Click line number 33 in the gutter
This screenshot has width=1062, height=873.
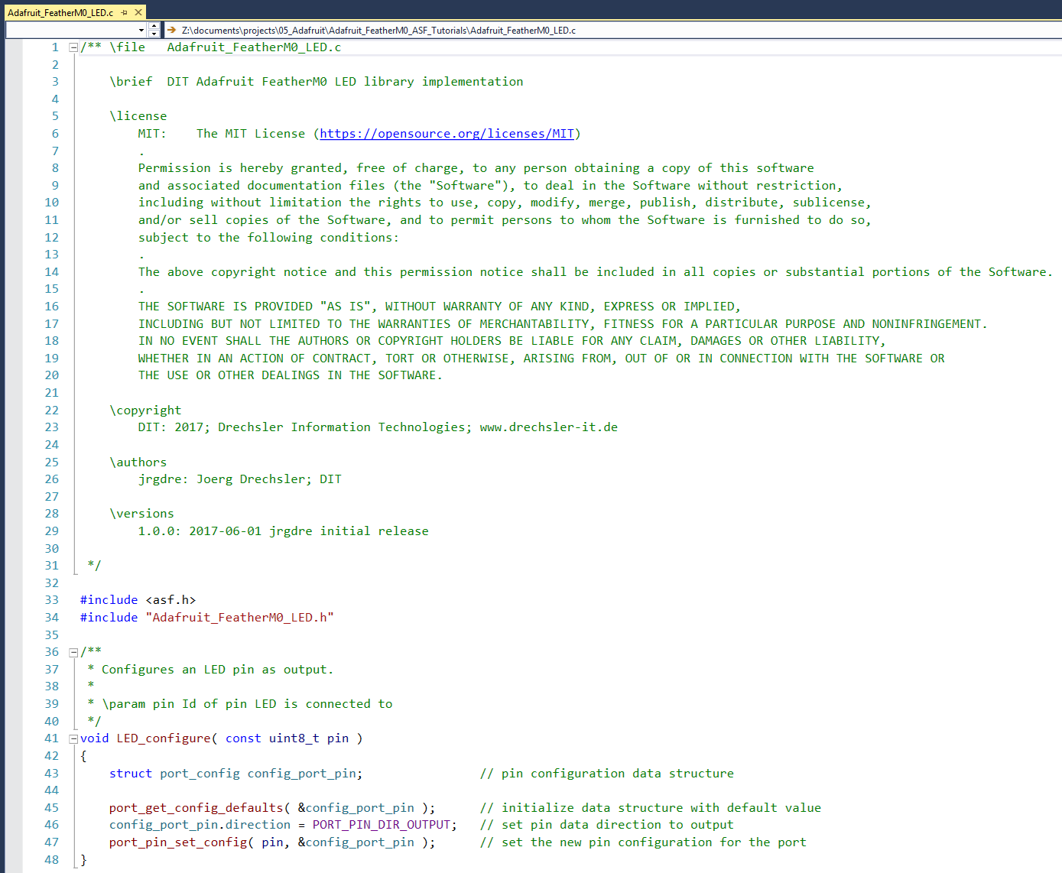click(51, 600)
